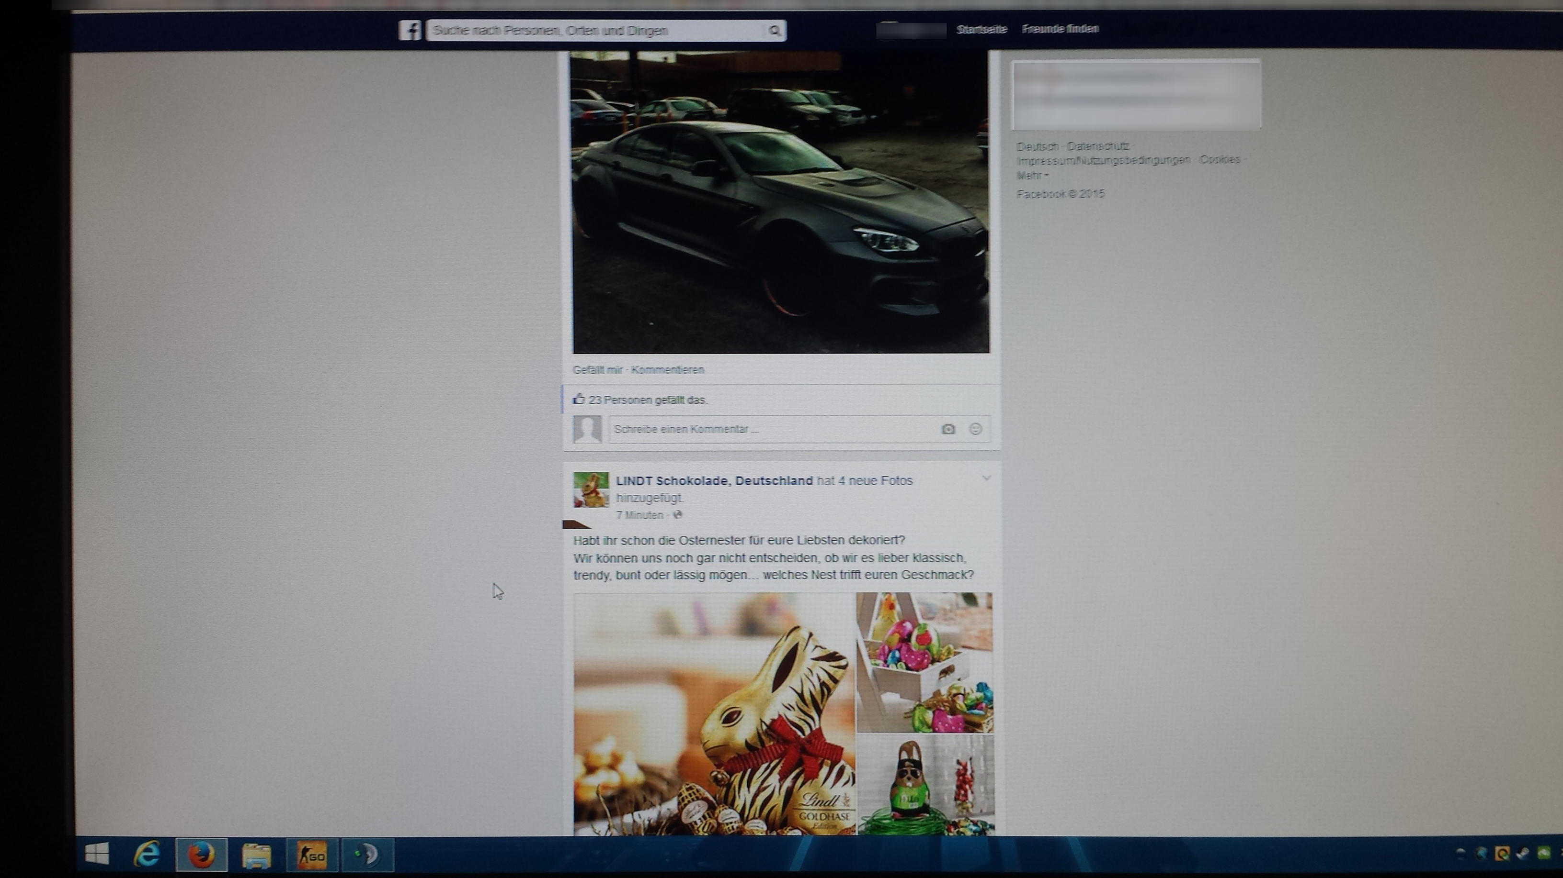This screenshot has width=1563, height=878.
Task: Open Internet Explorer from taskbar
Action: pyautogui.click(x=147, y=855)
